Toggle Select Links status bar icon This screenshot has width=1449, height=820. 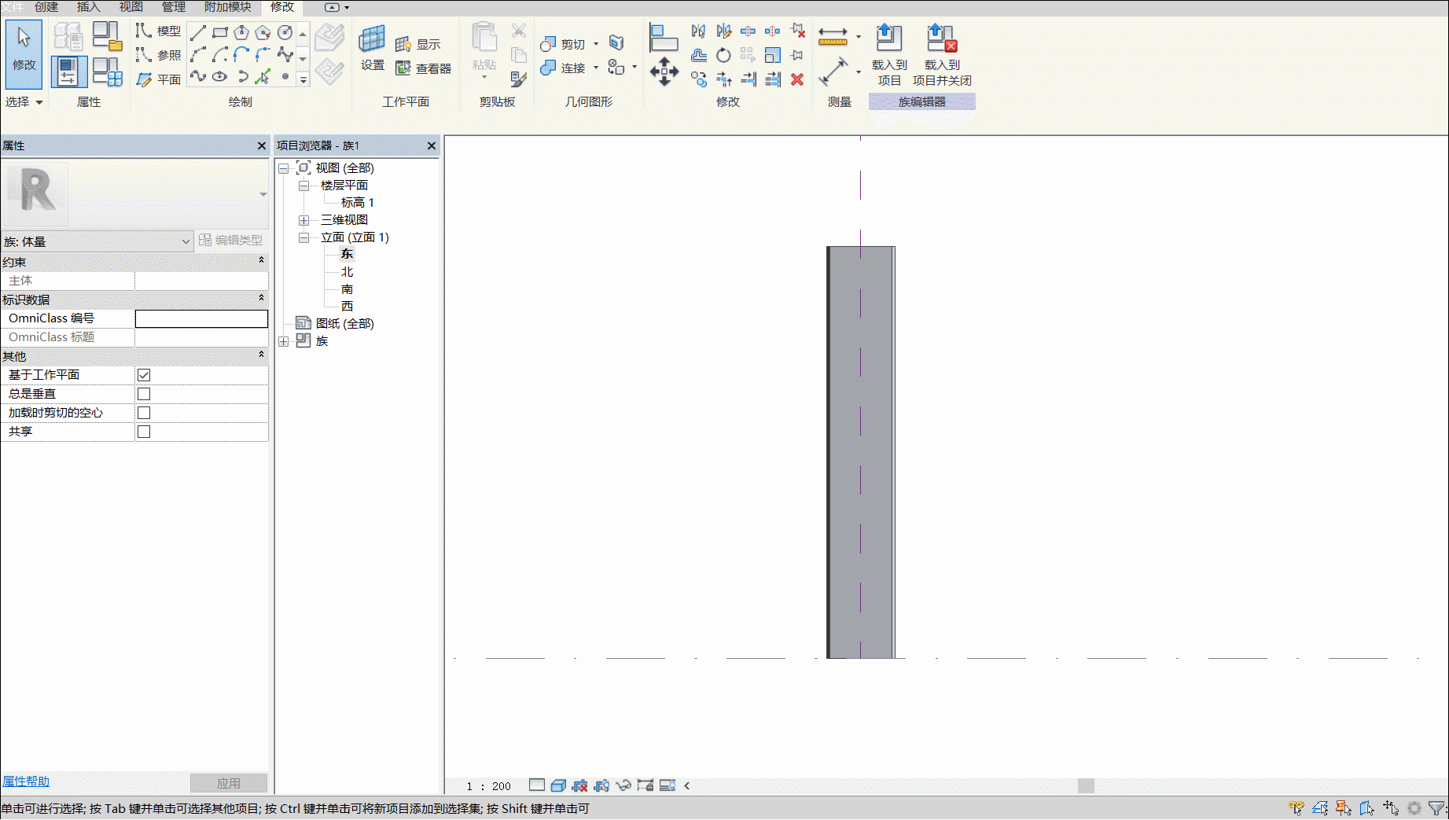(x=1296, y=808)
